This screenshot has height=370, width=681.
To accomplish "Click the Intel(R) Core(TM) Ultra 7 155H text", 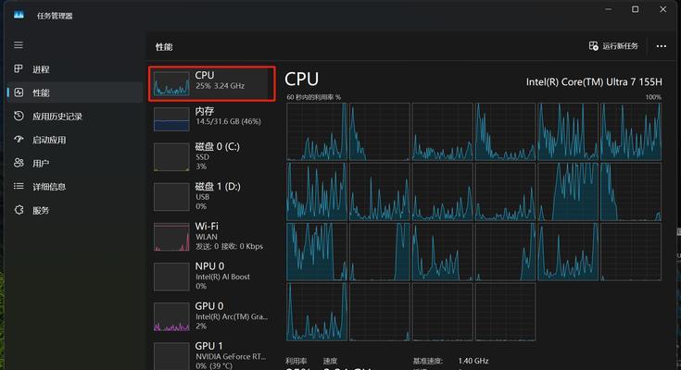I will pos(594,82).
